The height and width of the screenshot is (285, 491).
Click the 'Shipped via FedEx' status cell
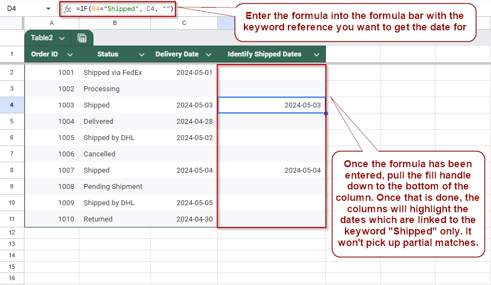[115, 73]
